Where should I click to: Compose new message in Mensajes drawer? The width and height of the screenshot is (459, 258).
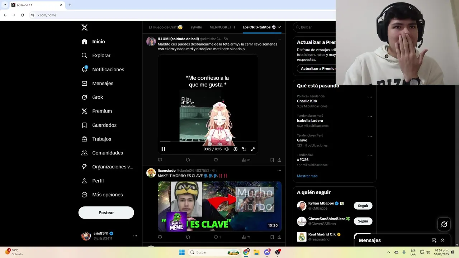[434, 240]
